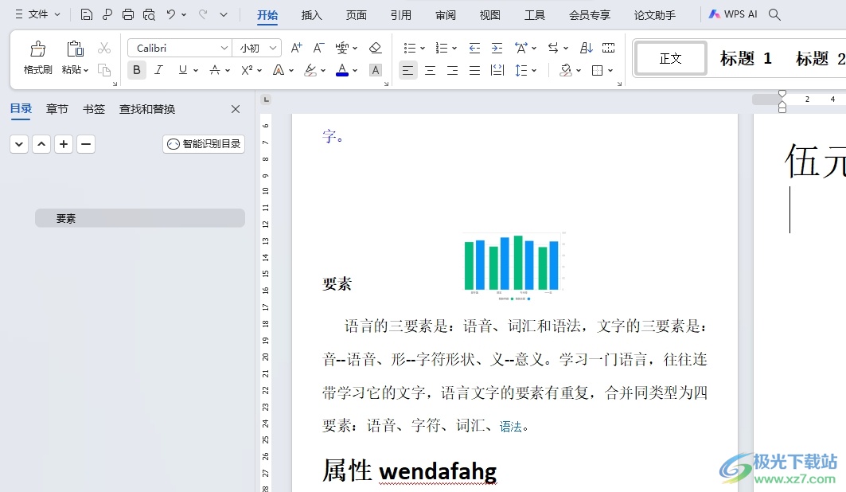Screen dimensions: 846x492
Task: Switch to the 审阅 tab
Action: click(446, 15)
